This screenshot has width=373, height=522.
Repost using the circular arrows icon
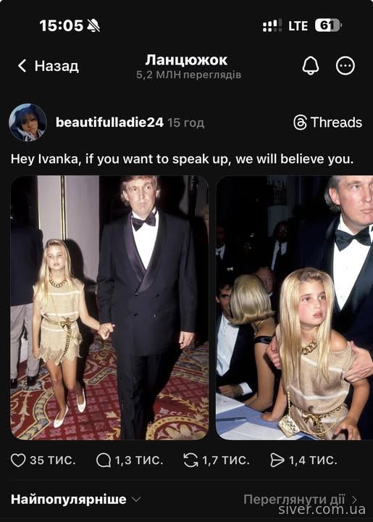click(190, 460)
